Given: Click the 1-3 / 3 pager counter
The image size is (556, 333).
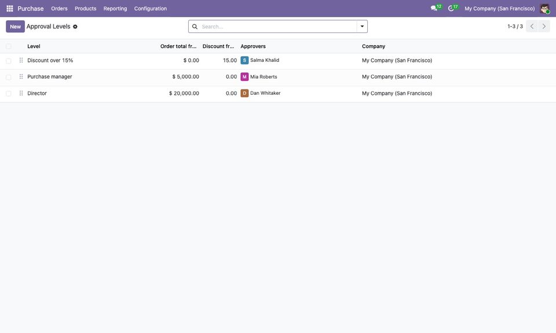Looking at the screenshot, I should point(515,27).
